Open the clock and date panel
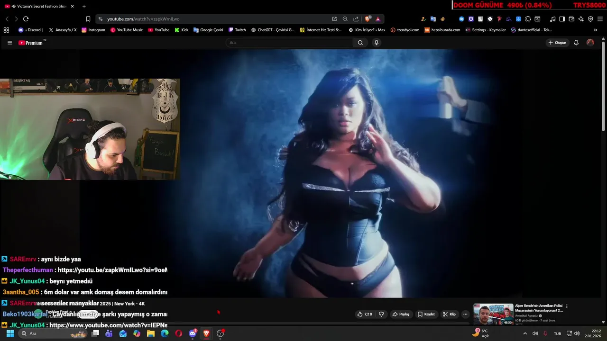 point(592,333)
